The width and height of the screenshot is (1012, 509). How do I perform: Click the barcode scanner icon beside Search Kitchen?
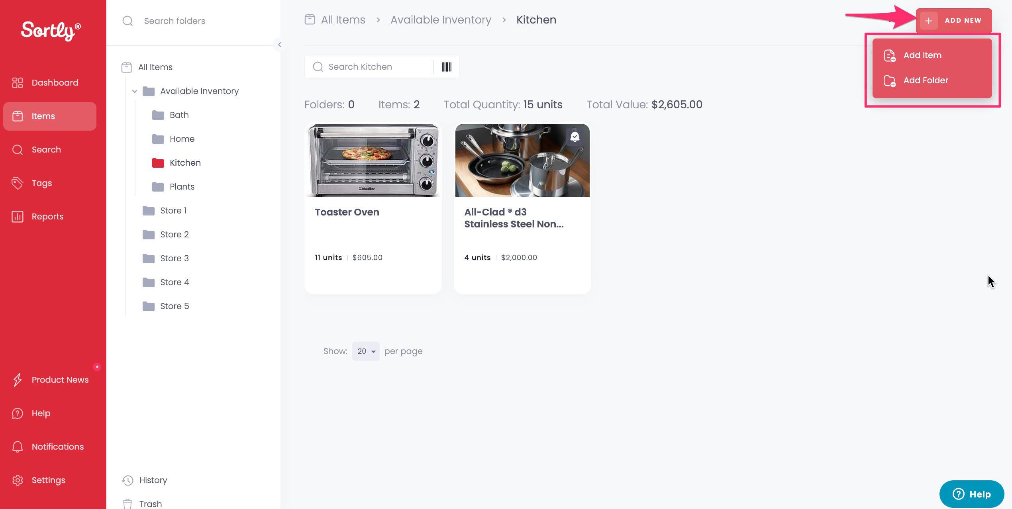(x=447, y=67)
